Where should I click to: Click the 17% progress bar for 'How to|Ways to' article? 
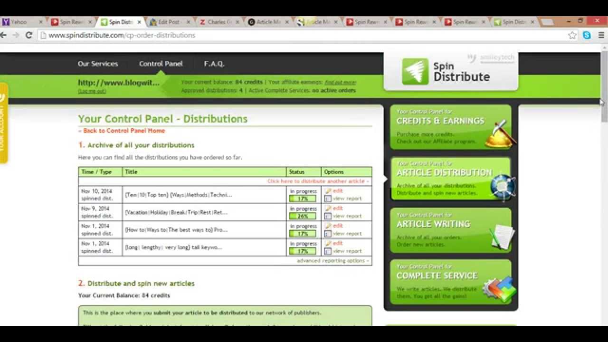pyautogui.click(x=303, y=234)
